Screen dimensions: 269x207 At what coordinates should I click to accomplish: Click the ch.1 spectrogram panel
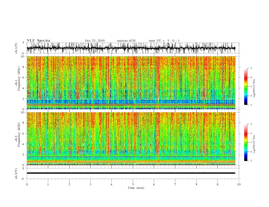[x=131, y=83]
